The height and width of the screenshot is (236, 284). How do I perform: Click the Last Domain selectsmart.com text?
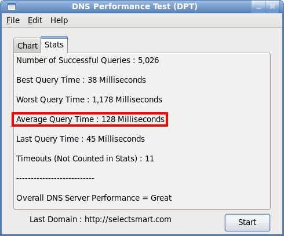[100, 219]
